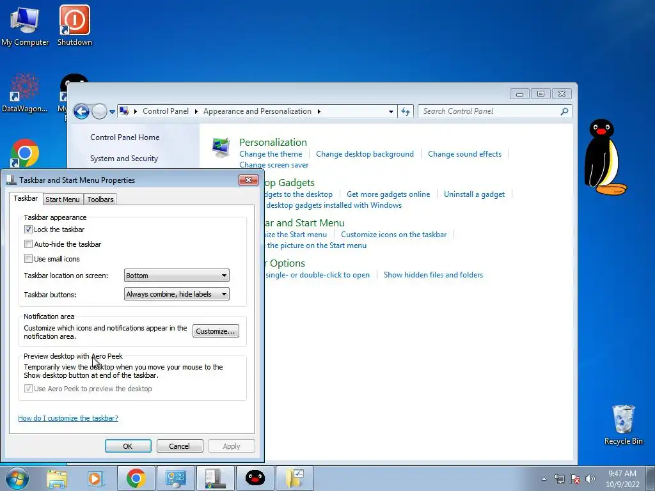655x491 pixels.
Task: Open Google Chrome from the taskbar
Action: pos(136,478)
